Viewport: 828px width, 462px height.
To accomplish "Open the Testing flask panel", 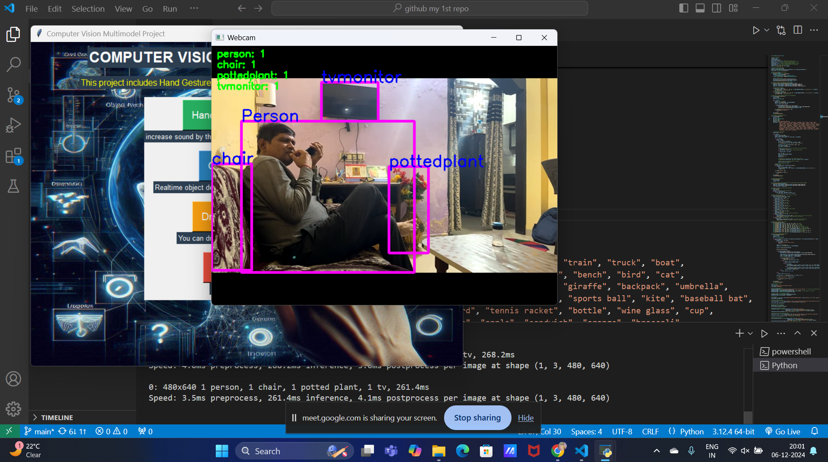I will [13, 186].
